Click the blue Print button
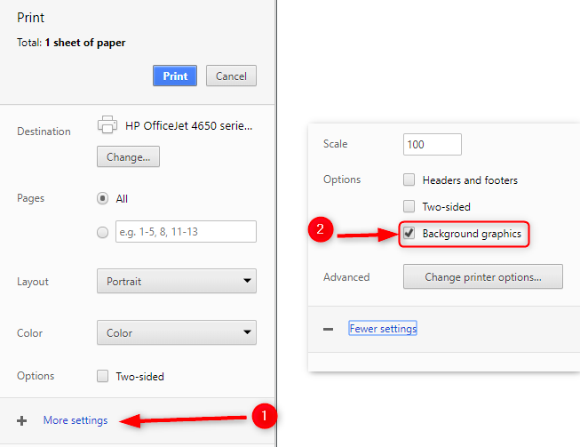The height and width of the screenshot is (447, 580). [175, 76]
